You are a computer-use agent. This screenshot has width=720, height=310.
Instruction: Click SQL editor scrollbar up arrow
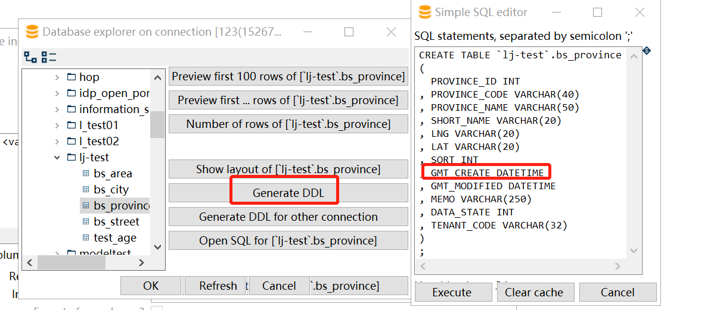point(634,55)
